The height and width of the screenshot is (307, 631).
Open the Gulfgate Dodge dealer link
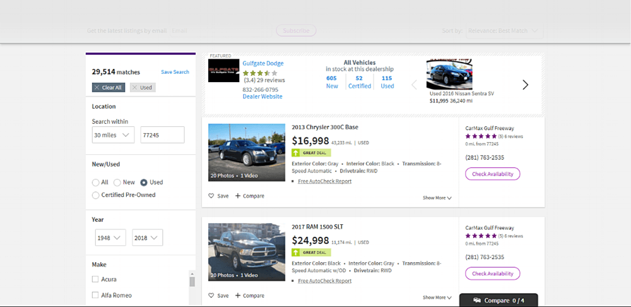pos(262,63)
